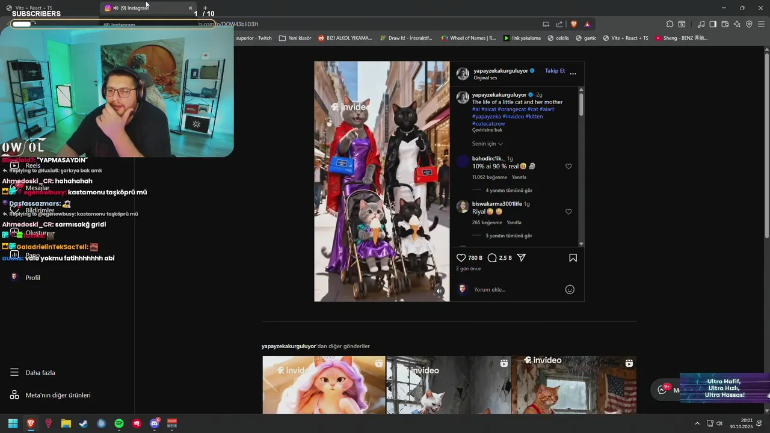Open Steam from the taskbar
Screen dimensions: 770x433
[84, 423]
